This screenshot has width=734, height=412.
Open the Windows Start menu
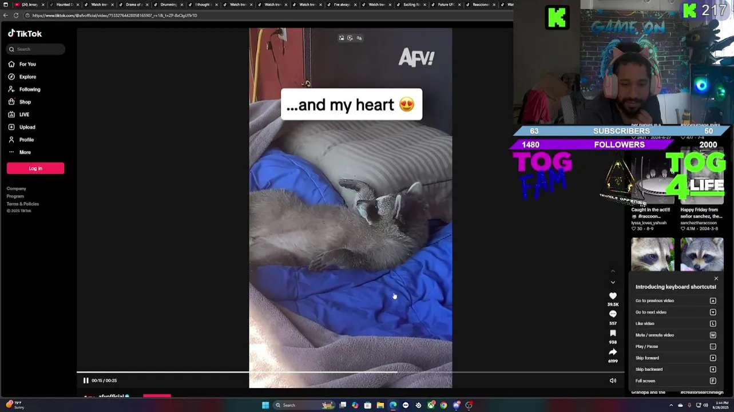click(x=265, y=405)
